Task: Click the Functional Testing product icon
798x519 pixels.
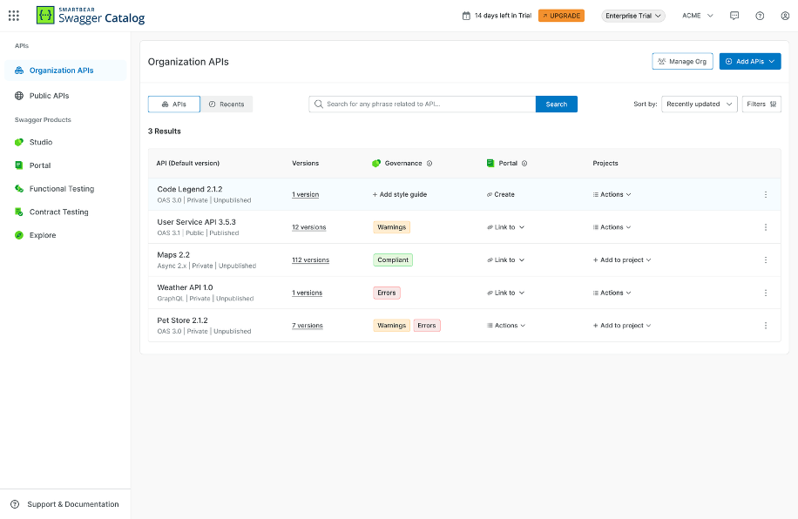Action: [19, 189]
